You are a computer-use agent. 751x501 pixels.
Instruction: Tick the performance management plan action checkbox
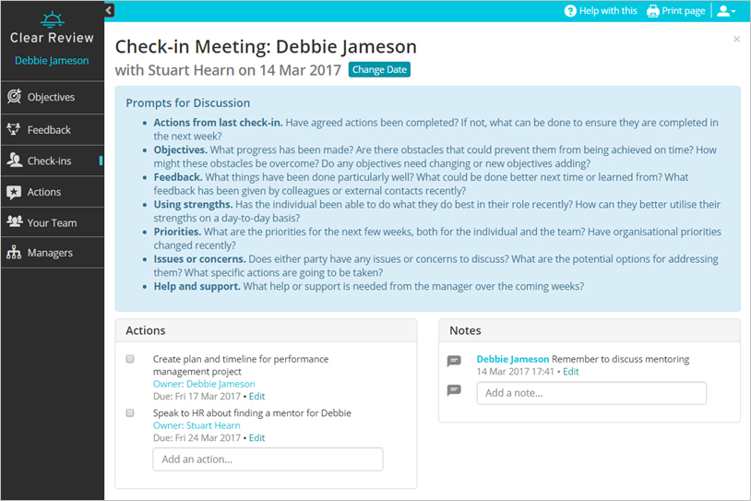[130, 359]
